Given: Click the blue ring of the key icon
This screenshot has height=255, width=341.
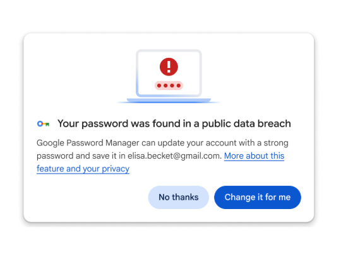Looking at the screenshot, I should tap(40, 124).
